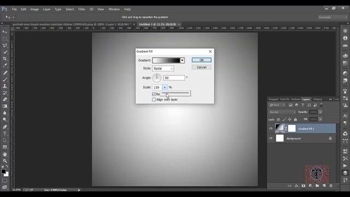Open the Essentials workspace dropdown
The width and height of the screenshot is (350, 197).
pos(332,17)
